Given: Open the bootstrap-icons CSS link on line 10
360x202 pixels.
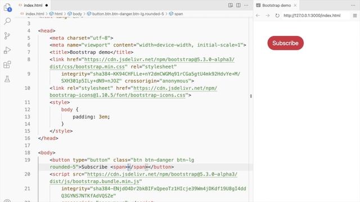Looking at the screenshot, I should [133, 91].
